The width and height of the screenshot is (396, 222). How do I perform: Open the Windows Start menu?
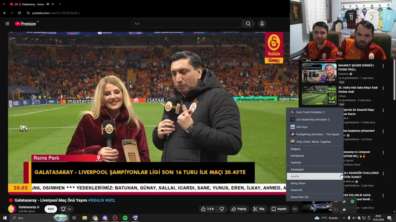[x=5, y=218]
